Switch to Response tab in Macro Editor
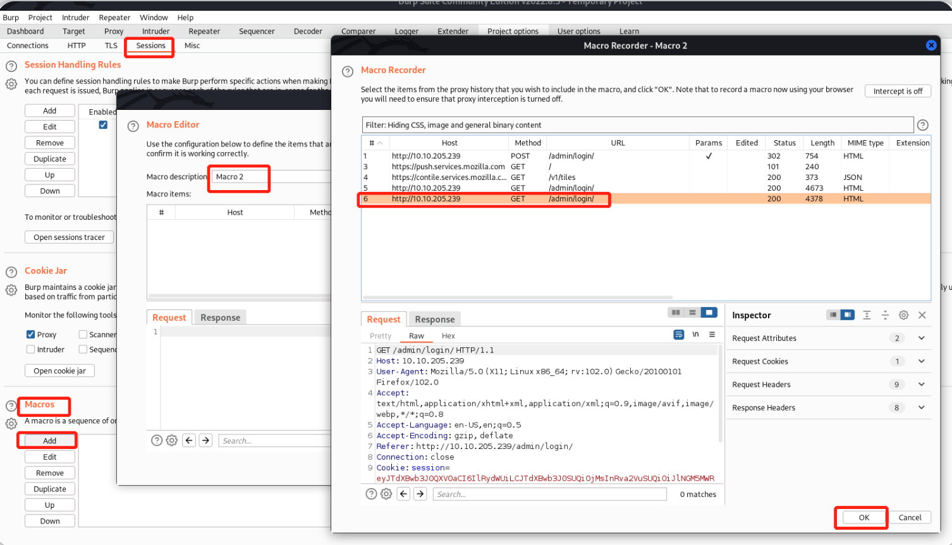The height and width of the screenshot is (545, 952). (220, 317)
